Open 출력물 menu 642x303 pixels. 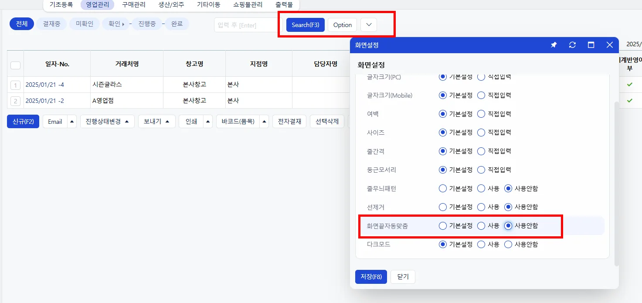284,5
